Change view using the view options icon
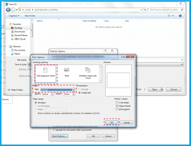The width and height of the screenshot is (191, 146). tap(169, 16)
